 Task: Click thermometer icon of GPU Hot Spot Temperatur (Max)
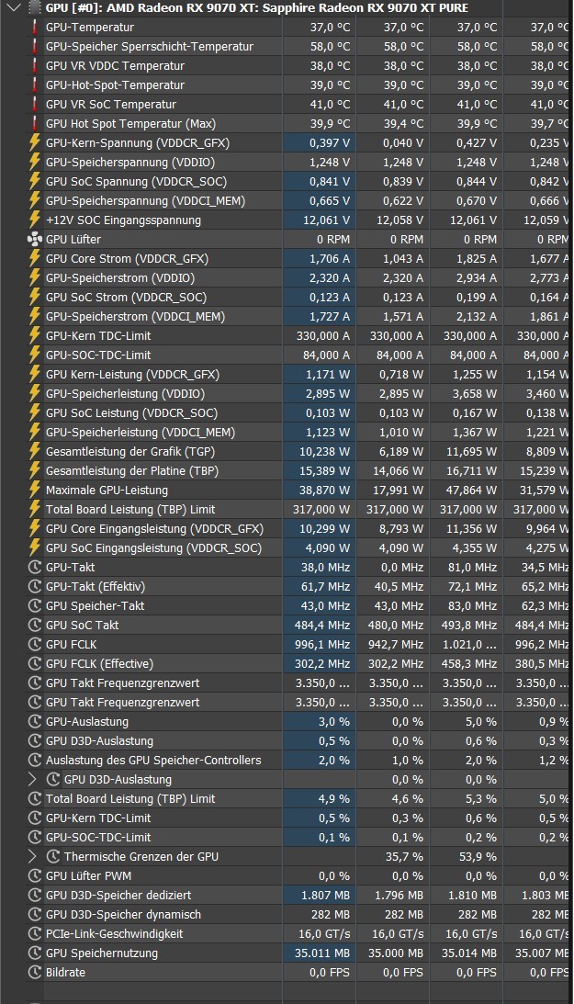(35, 124)
